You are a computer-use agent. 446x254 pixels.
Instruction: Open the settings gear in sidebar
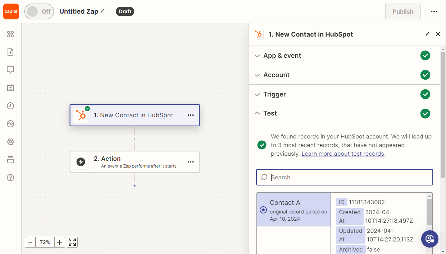[x=10, y=142]
